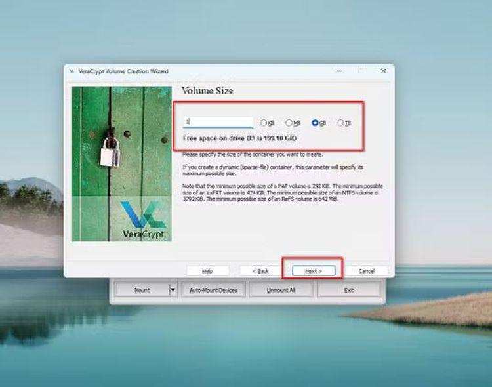Proceed by clicking Next >
Screen dimensions: 492x387
[x=313, y=270]
